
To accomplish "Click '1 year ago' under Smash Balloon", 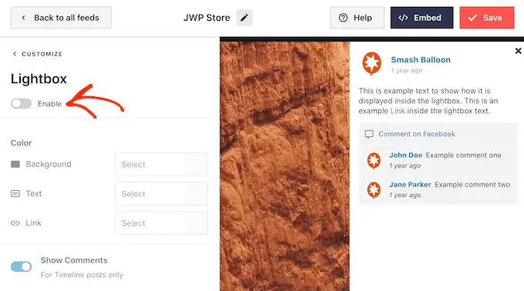I will click(x=406, y=70).
